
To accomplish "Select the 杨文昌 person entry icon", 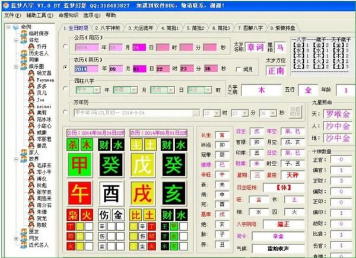I will (x=31, y=73).
